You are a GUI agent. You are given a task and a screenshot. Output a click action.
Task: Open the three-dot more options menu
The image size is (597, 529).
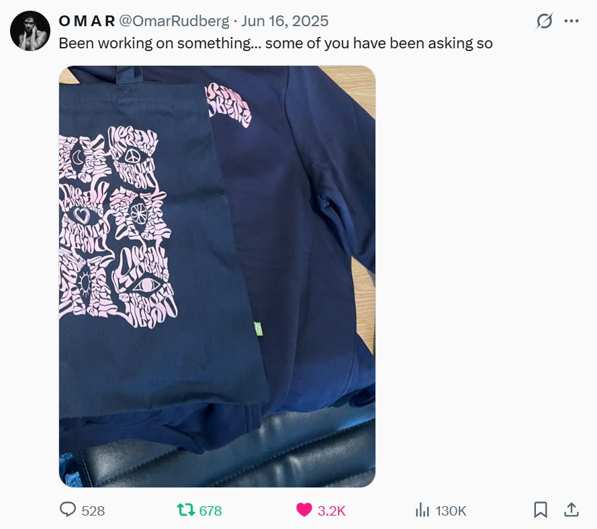click(571, 21)
